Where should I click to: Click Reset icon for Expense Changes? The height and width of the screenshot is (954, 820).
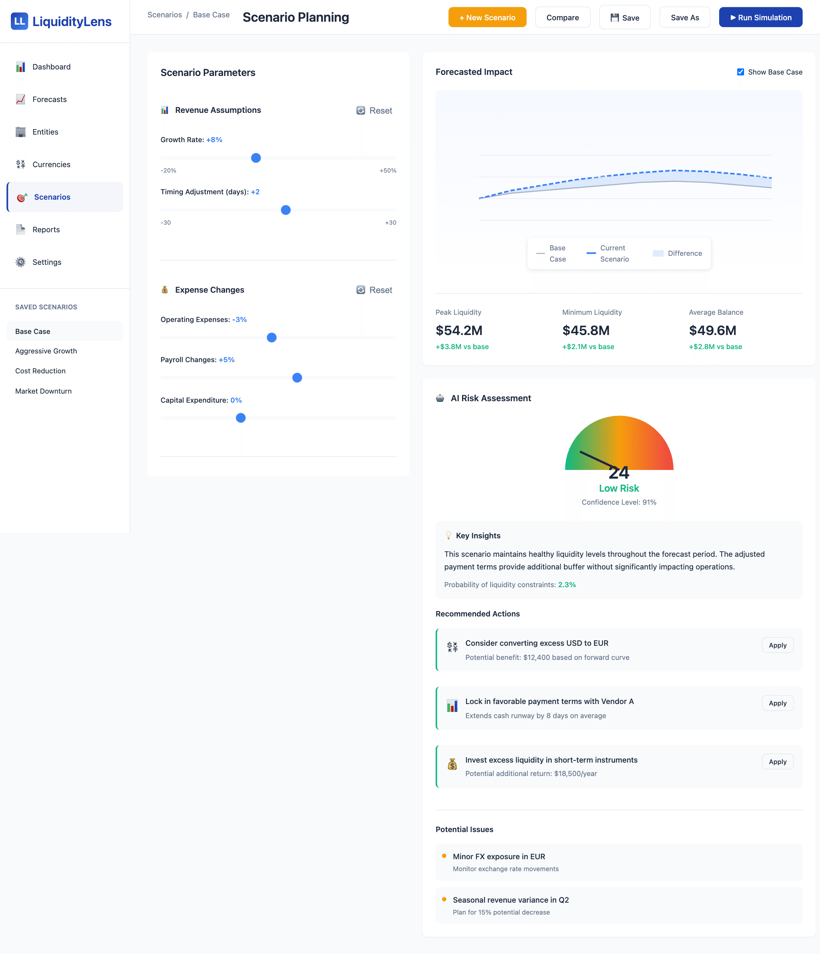pyautogui.click(x=361, y=290)
